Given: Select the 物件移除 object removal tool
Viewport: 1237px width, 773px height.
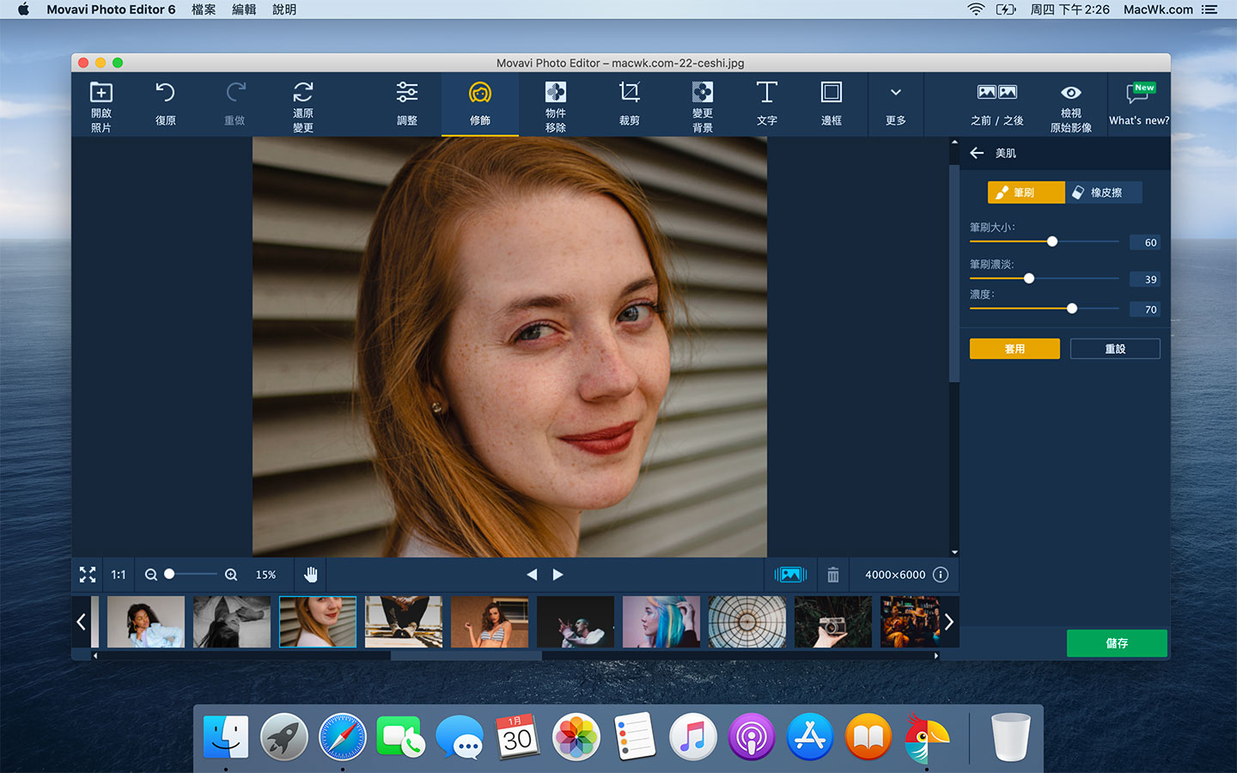Looking at the screenshot, I should (556, 105).
